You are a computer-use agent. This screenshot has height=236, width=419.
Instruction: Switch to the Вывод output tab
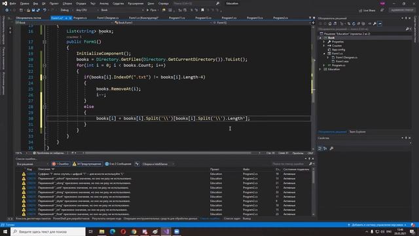(247, 218)
